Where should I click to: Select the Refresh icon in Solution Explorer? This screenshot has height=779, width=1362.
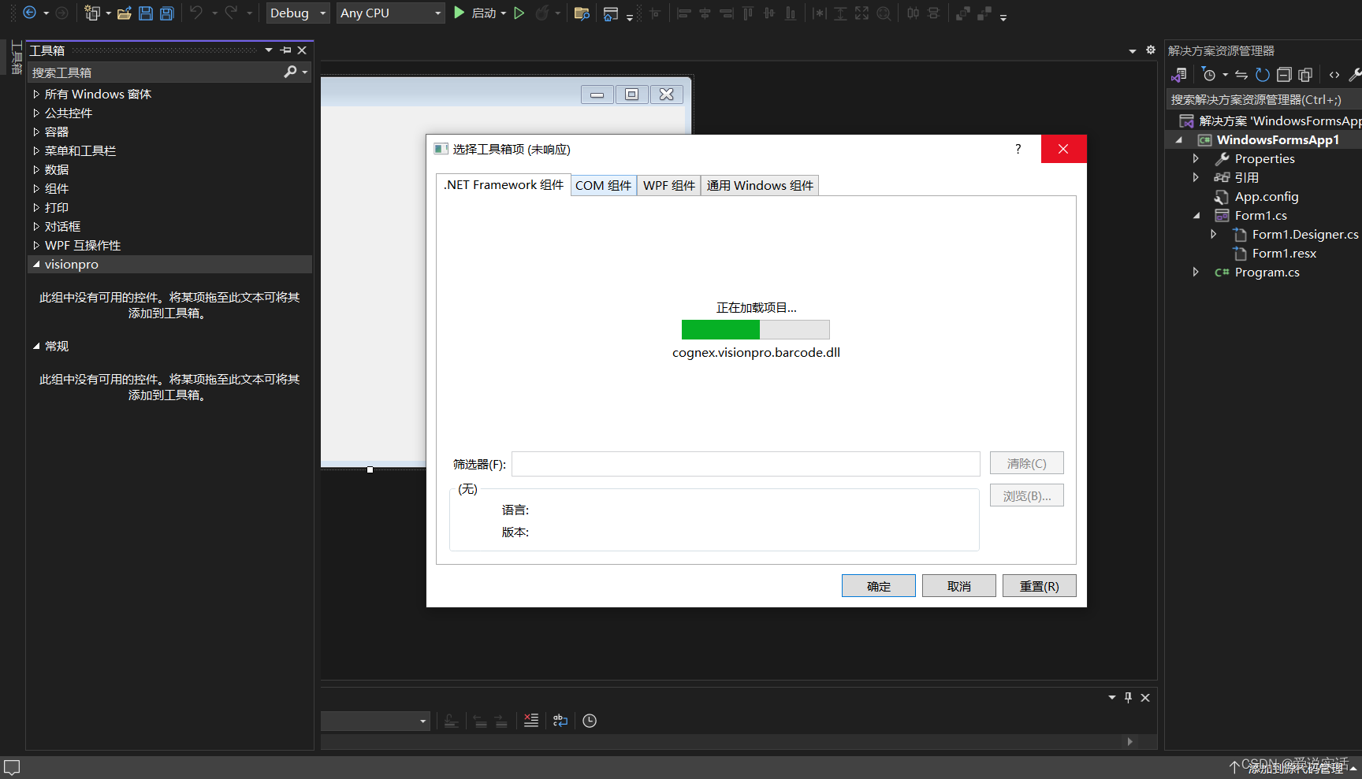pyautogui.click(x=1262, y=74)
